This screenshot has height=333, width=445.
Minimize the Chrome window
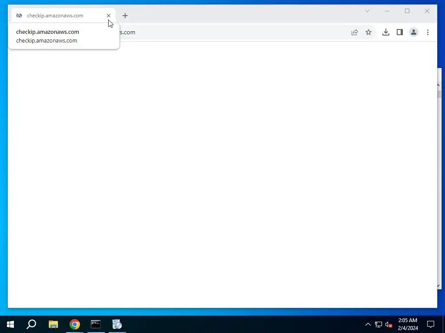(x=387, y=11)
